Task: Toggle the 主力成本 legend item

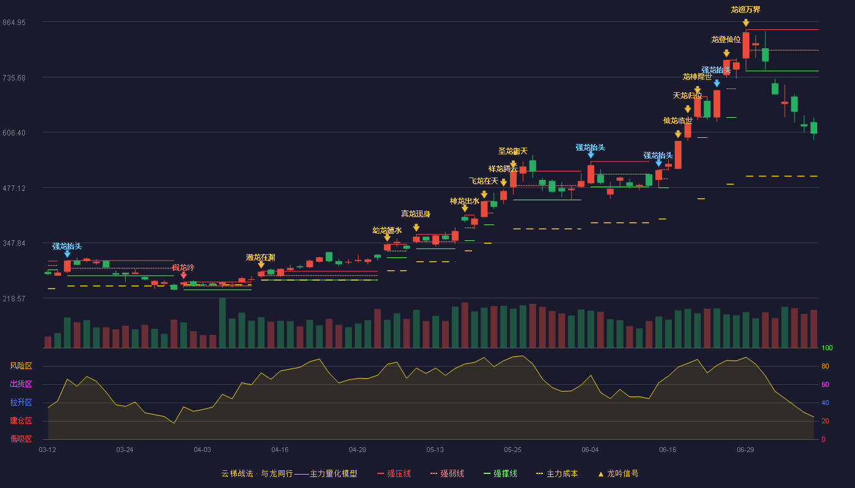Action: click(x=557, y=473)
